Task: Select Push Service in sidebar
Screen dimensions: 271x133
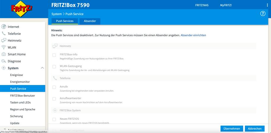Action: [23, 89]
